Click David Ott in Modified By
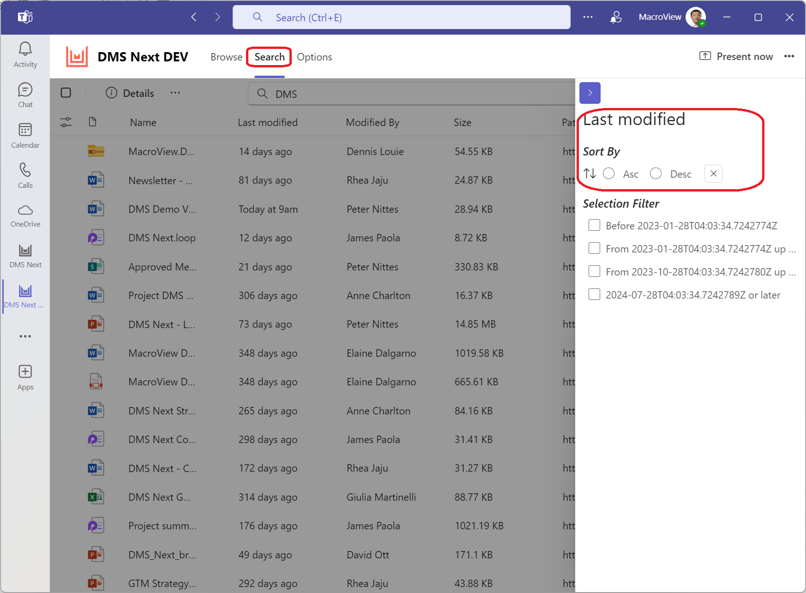Image resolution: width=806 pixels, height=593 pixels. 368,555
